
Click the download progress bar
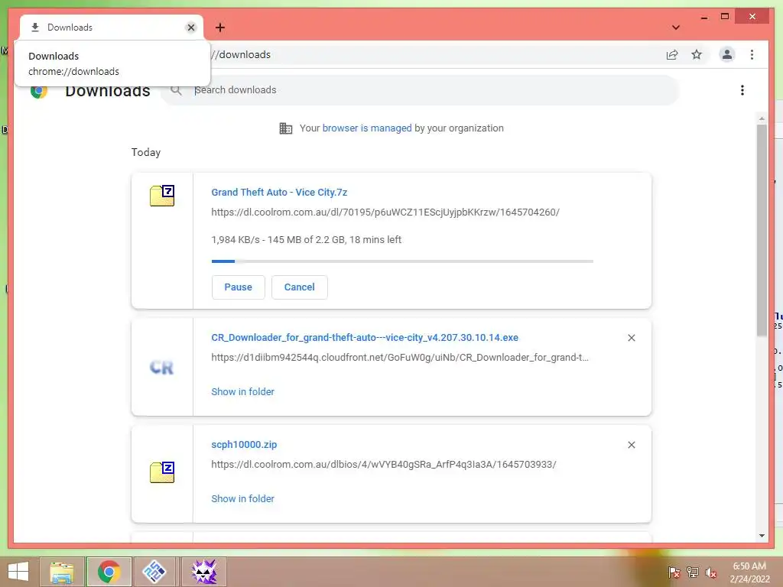402,261
